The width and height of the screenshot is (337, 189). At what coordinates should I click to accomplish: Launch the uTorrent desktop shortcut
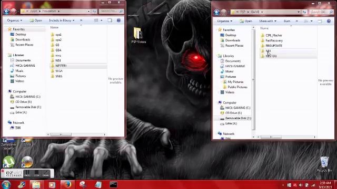[8, 162]
